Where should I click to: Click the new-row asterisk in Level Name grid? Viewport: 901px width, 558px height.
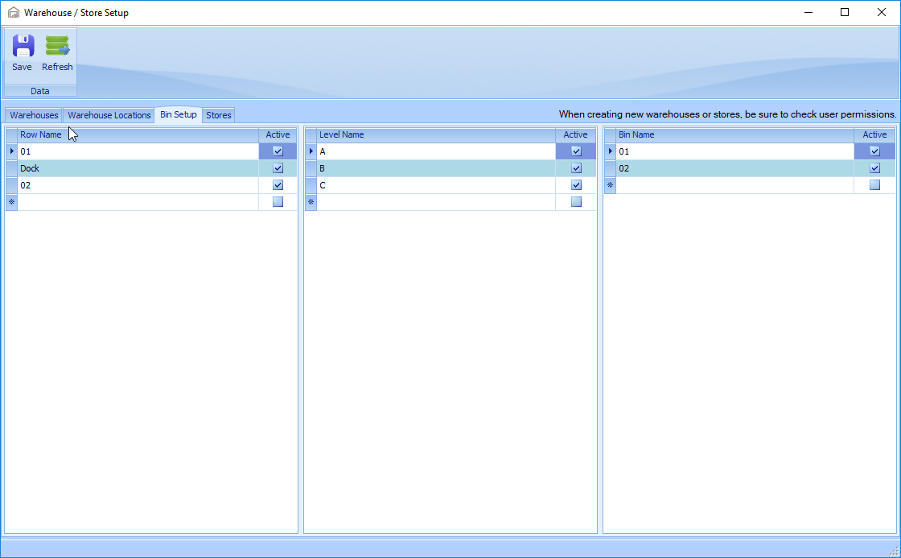coord(311,202)
